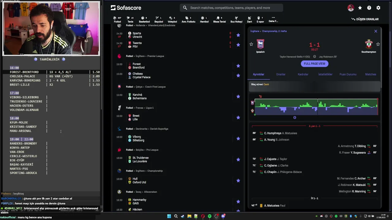Open the Ligue 1 competition link
Screen dimensions: 392x220
pos(150,108)
